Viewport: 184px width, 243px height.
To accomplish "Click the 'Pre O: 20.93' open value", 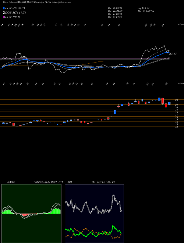I will [x=115, y=8].
